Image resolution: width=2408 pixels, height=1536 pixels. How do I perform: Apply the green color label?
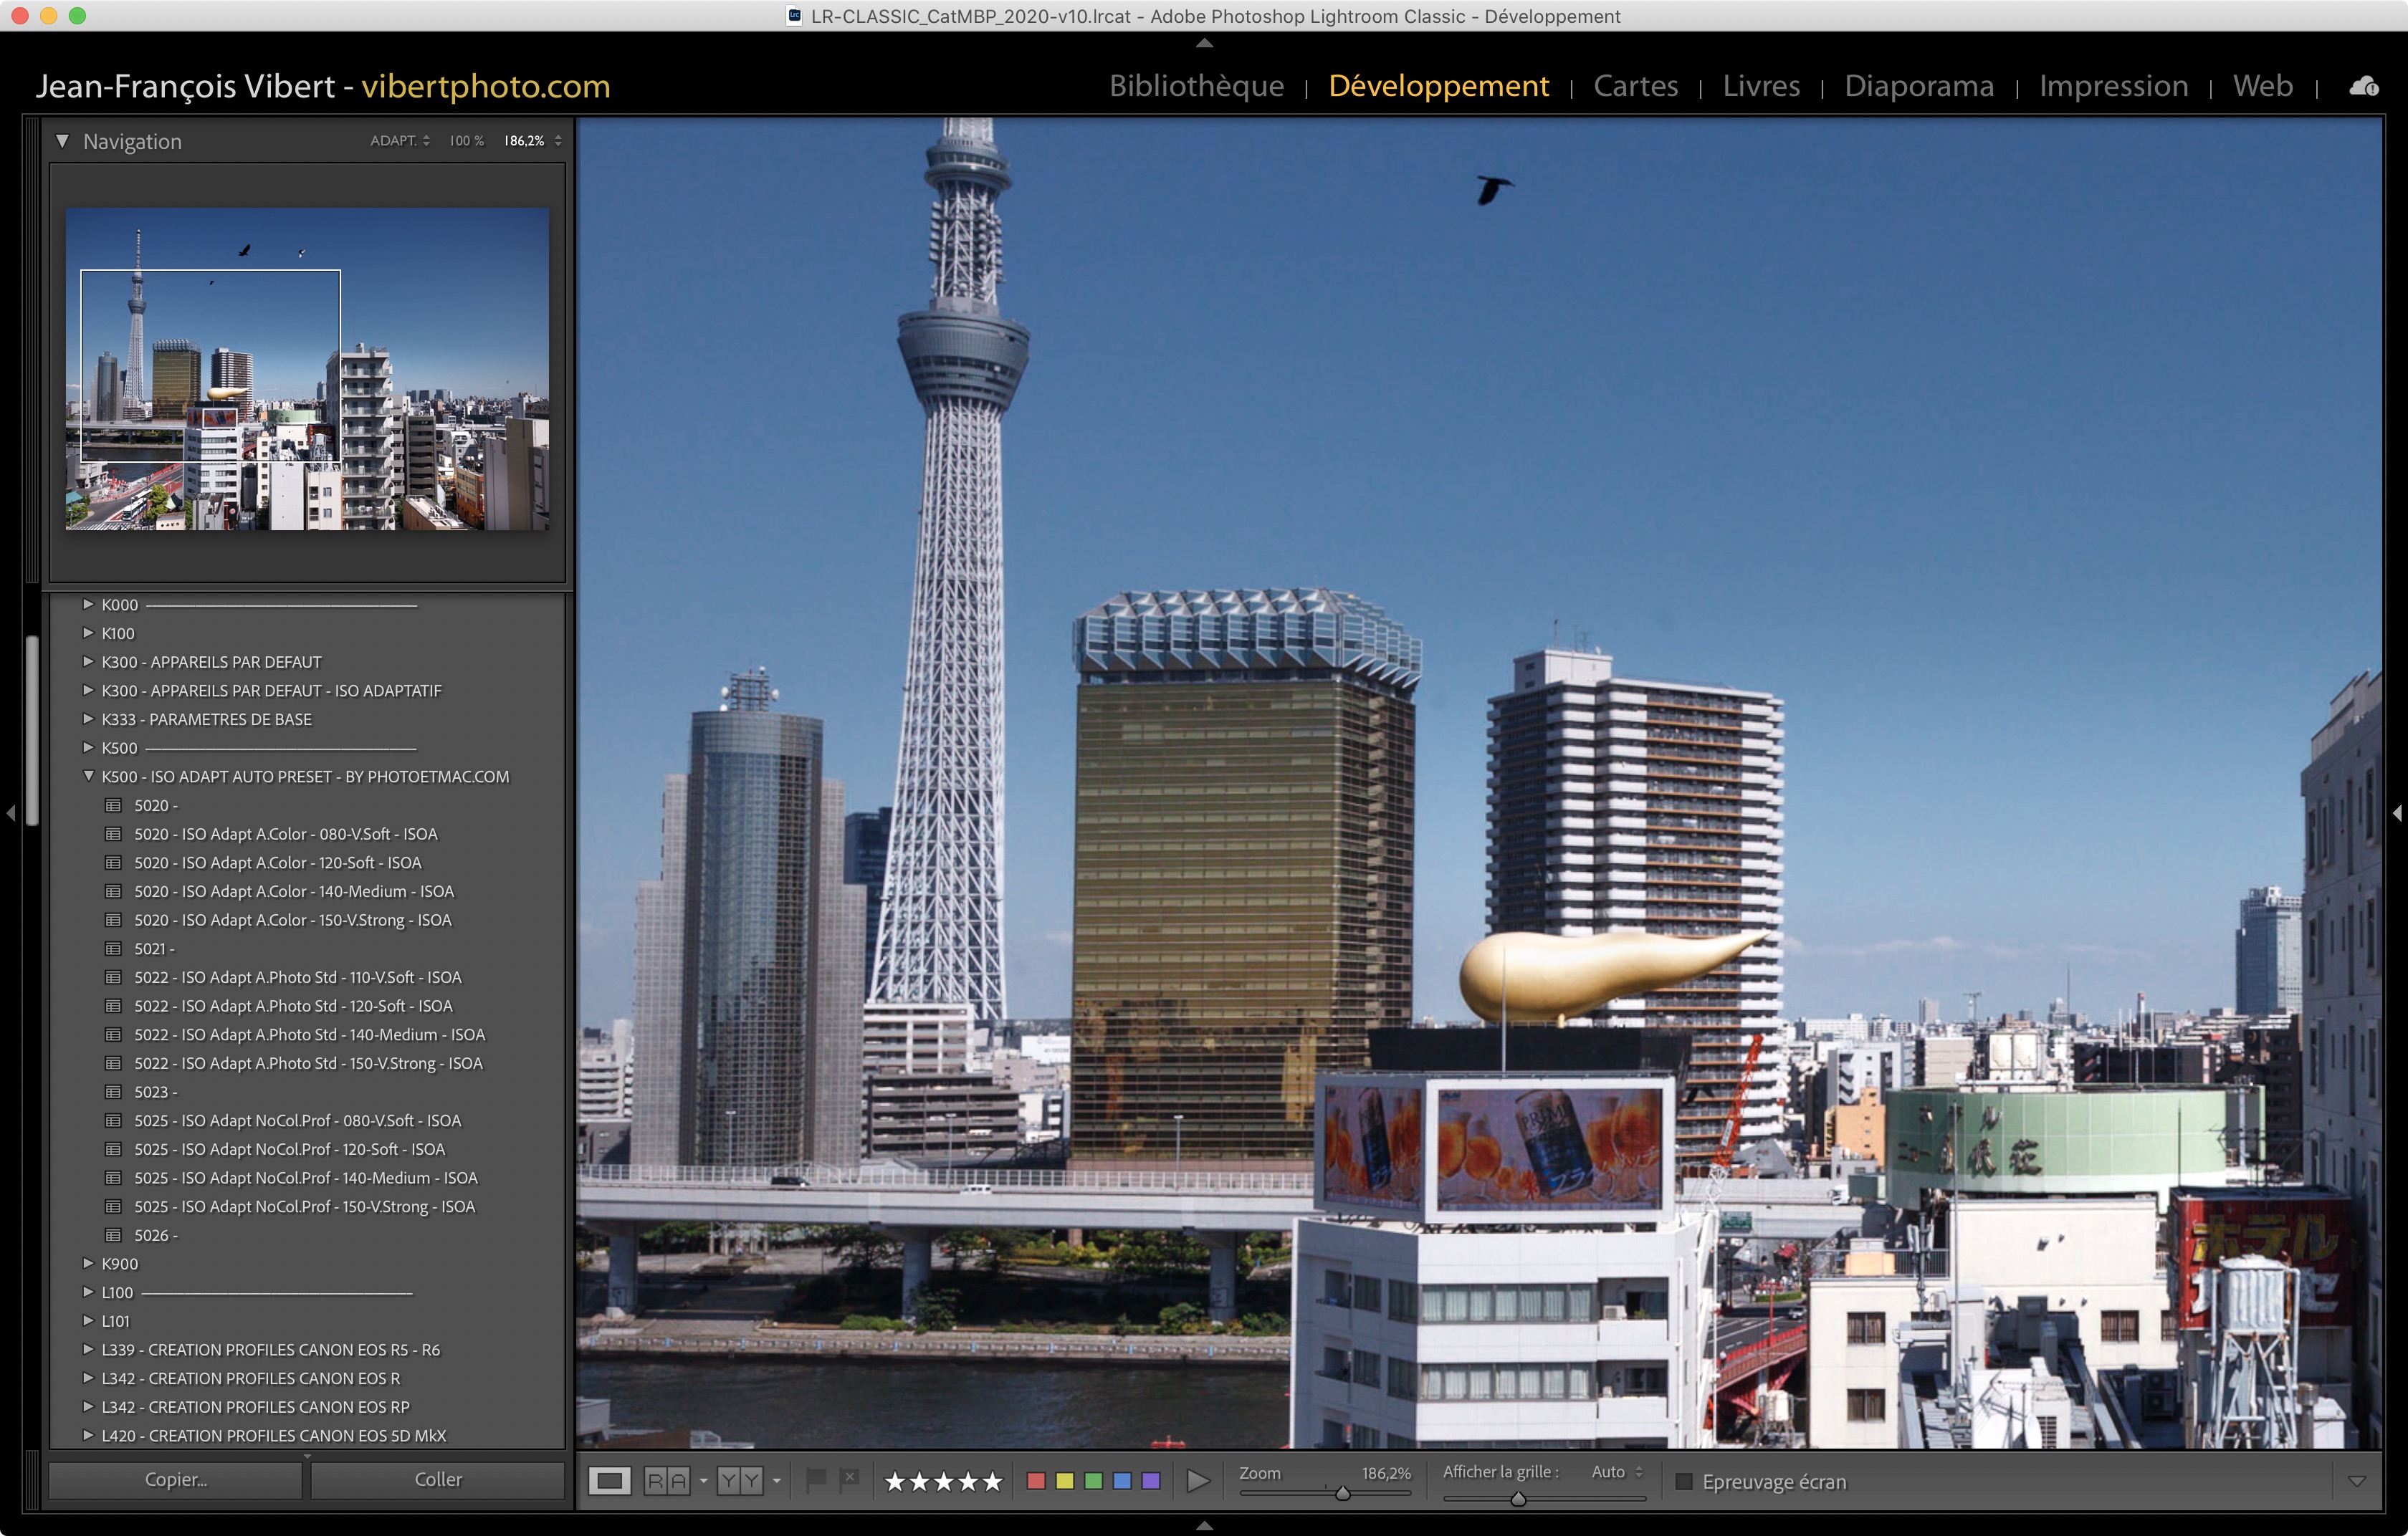pos(1093,1480)
